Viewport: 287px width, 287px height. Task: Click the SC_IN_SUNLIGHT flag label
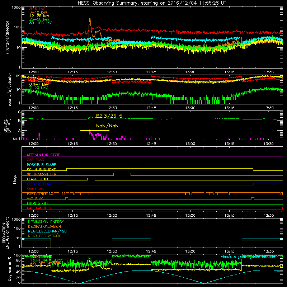pos(41,169)
